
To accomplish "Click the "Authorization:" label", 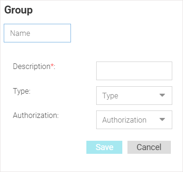I will click(x=36, y=115).
